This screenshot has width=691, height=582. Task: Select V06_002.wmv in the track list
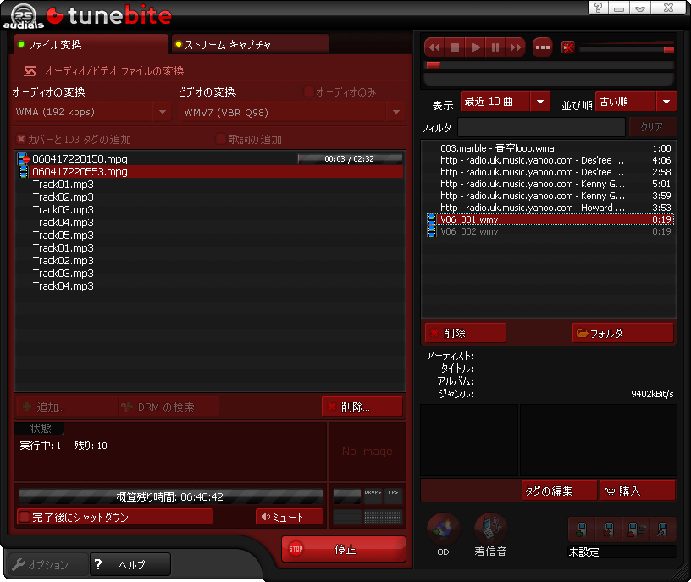549,231
